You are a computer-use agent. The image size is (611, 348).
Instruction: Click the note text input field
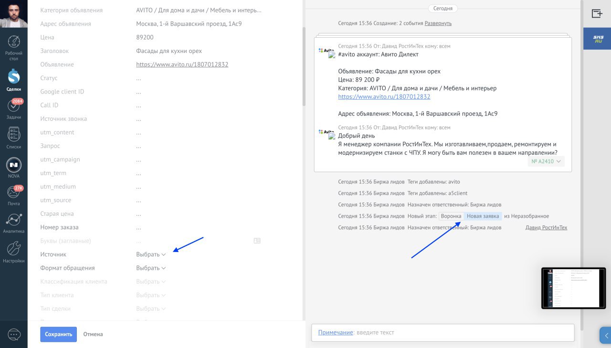coord(442,333)
